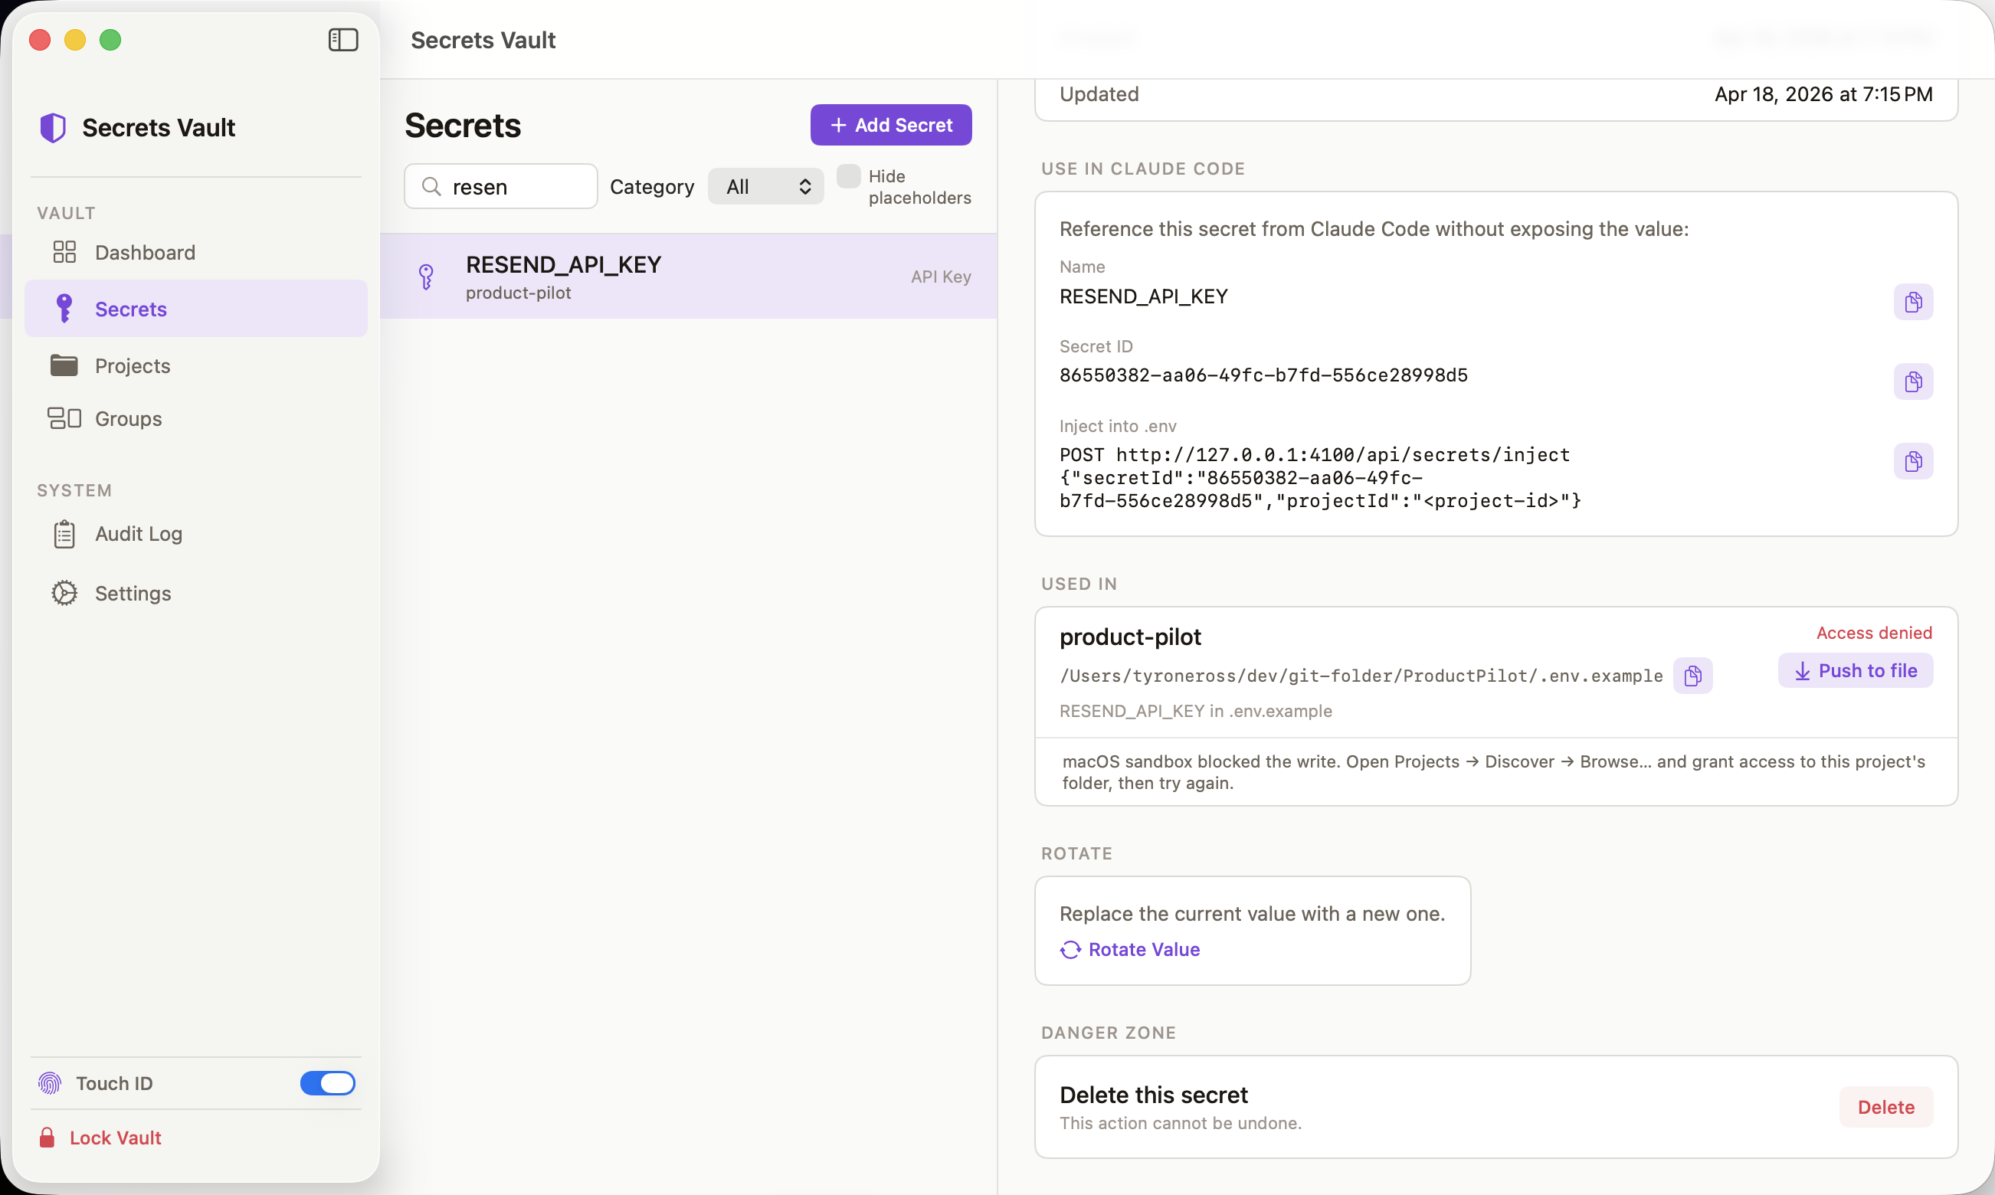Add a new secret
Image resolution: width=1995 pixels, height=1195 pixels.
click(891, 125)
